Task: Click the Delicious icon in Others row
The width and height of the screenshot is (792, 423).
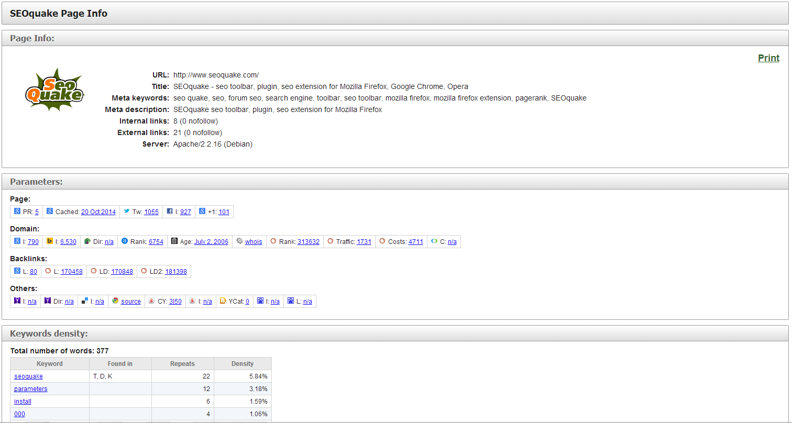Action: coord(85,301)
